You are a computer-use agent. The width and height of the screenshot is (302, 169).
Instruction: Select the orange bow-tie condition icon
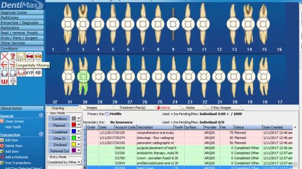point(38,56)
